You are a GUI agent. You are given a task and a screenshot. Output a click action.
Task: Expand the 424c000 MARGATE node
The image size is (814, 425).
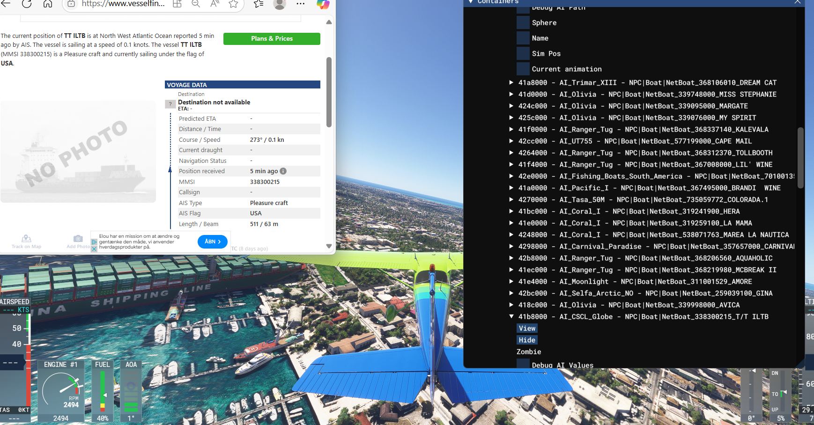[x=511, y=106]
